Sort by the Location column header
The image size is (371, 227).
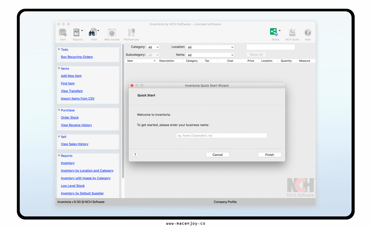point(268,61)
